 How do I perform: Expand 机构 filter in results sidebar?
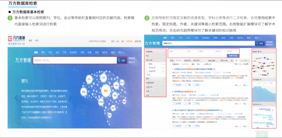(155, 95)
